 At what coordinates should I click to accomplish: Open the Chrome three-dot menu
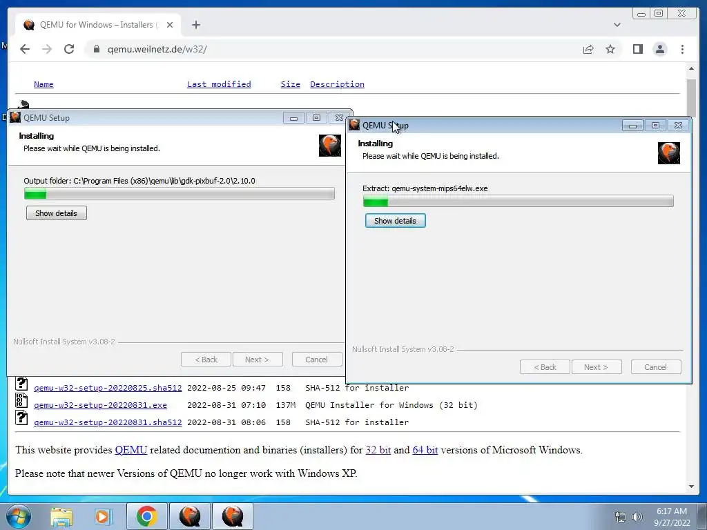(682, 49)
